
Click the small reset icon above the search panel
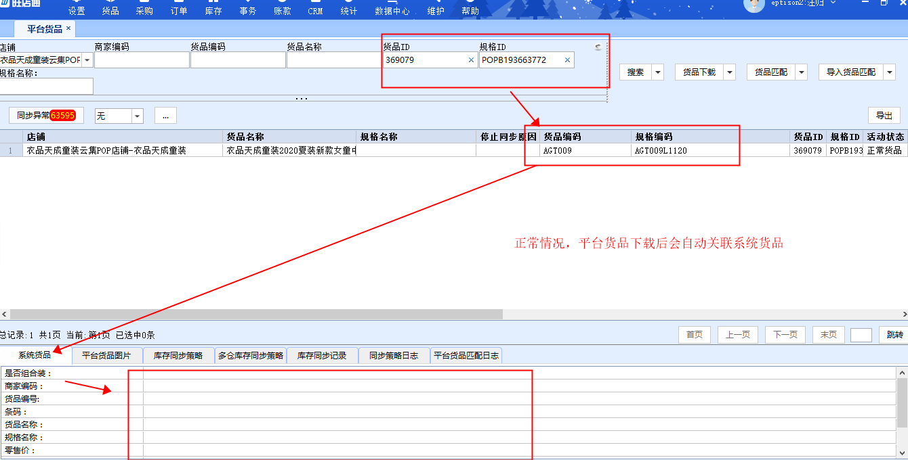point(598,47)
